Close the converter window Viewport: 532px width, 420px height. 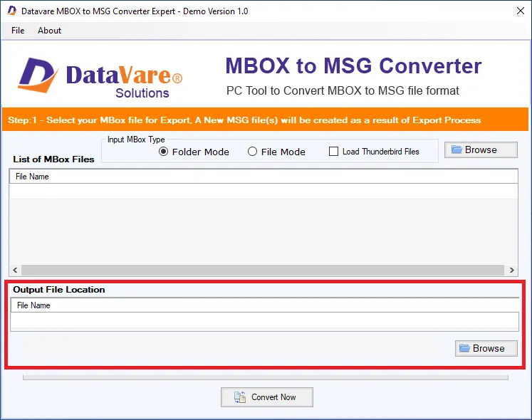[520, 11]
